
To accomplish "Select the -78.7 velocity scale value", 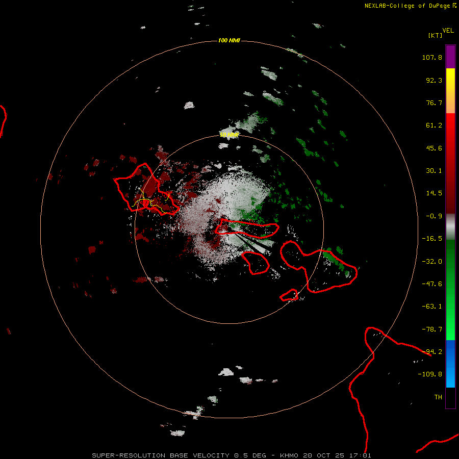I will 432,329.
